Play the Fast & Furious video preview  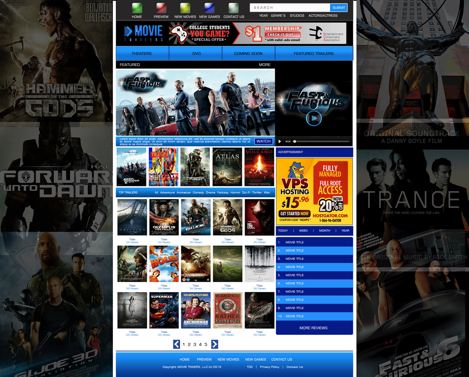pyautogui.click(x=314, y=118)
